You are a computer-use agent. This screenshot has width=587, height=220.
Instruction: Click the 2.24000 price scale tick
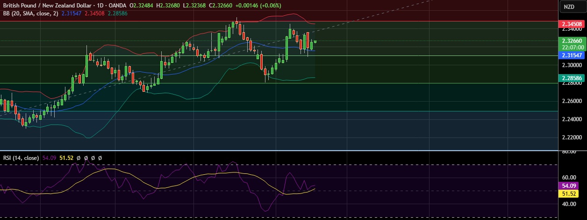click(572, 119)
